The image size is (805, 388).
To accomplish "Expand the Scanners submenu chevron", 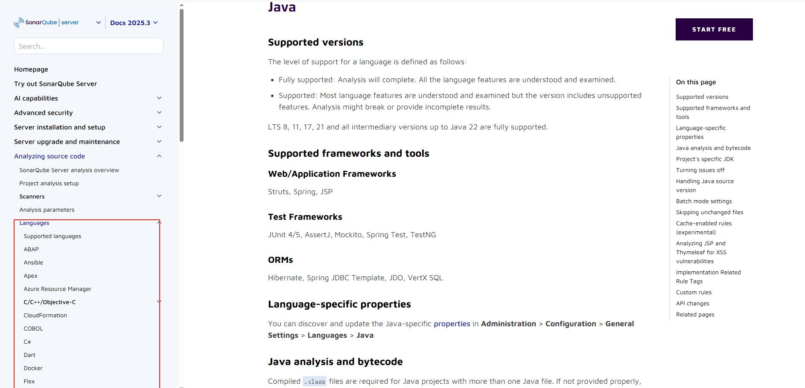I will (159, 196).
